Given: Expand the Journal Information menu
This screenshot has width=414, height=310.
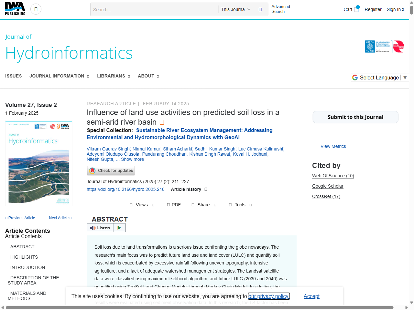Looking at the screenshot, I should tap(59, 76).
